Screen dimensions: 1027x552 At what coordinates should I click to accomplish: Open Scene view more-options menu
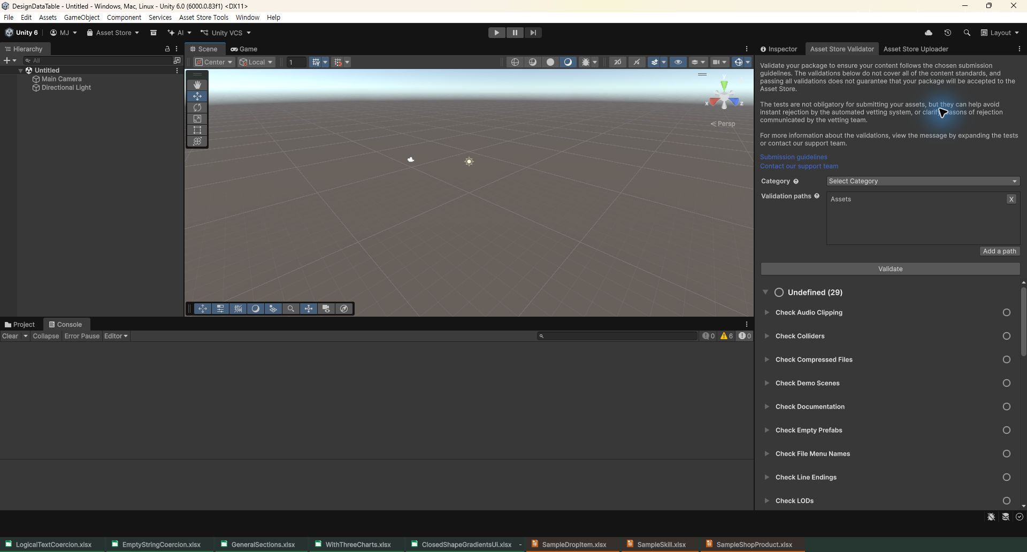[x=747, y=49]
